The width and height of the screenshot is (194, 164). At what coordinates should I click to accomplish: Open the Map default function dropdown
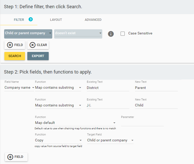pos(75,123)
